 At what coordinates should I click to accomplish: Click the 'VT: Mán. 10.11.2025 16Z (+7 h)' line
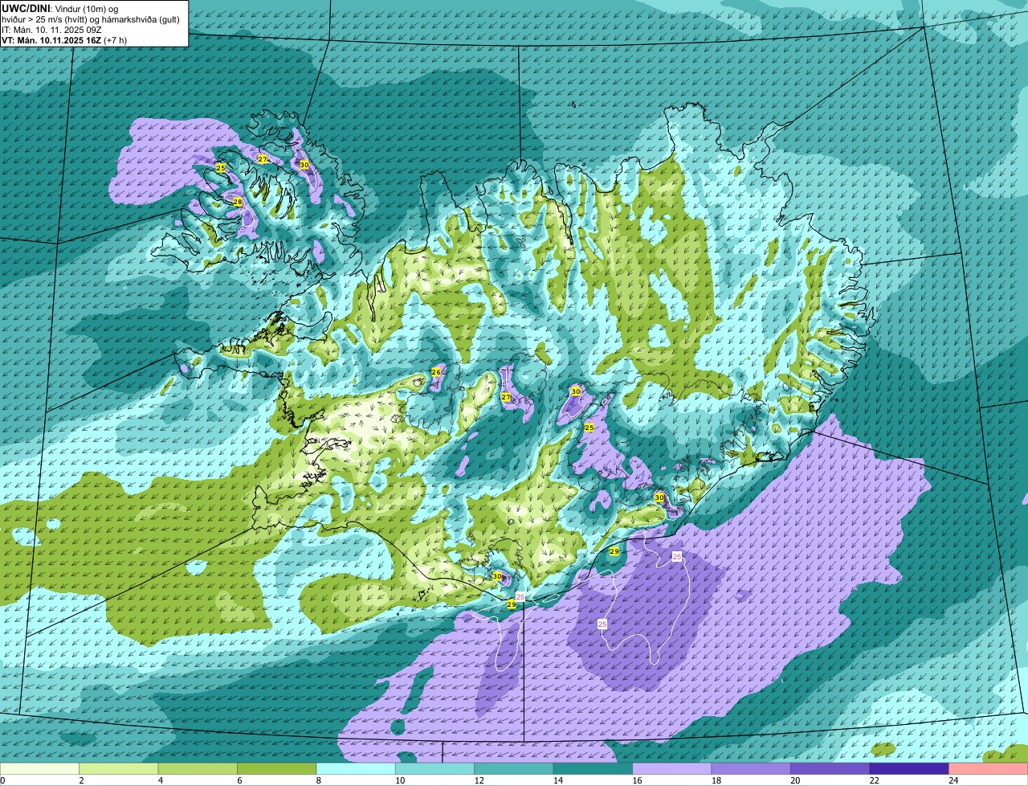point(64,39)
